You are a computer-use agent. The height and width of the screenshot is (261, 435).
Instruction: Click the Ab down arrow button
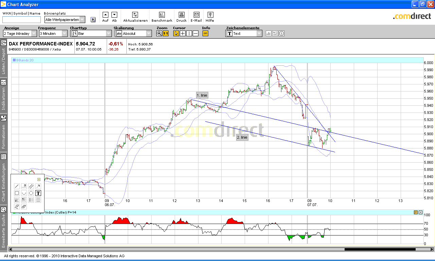(114, 15)
